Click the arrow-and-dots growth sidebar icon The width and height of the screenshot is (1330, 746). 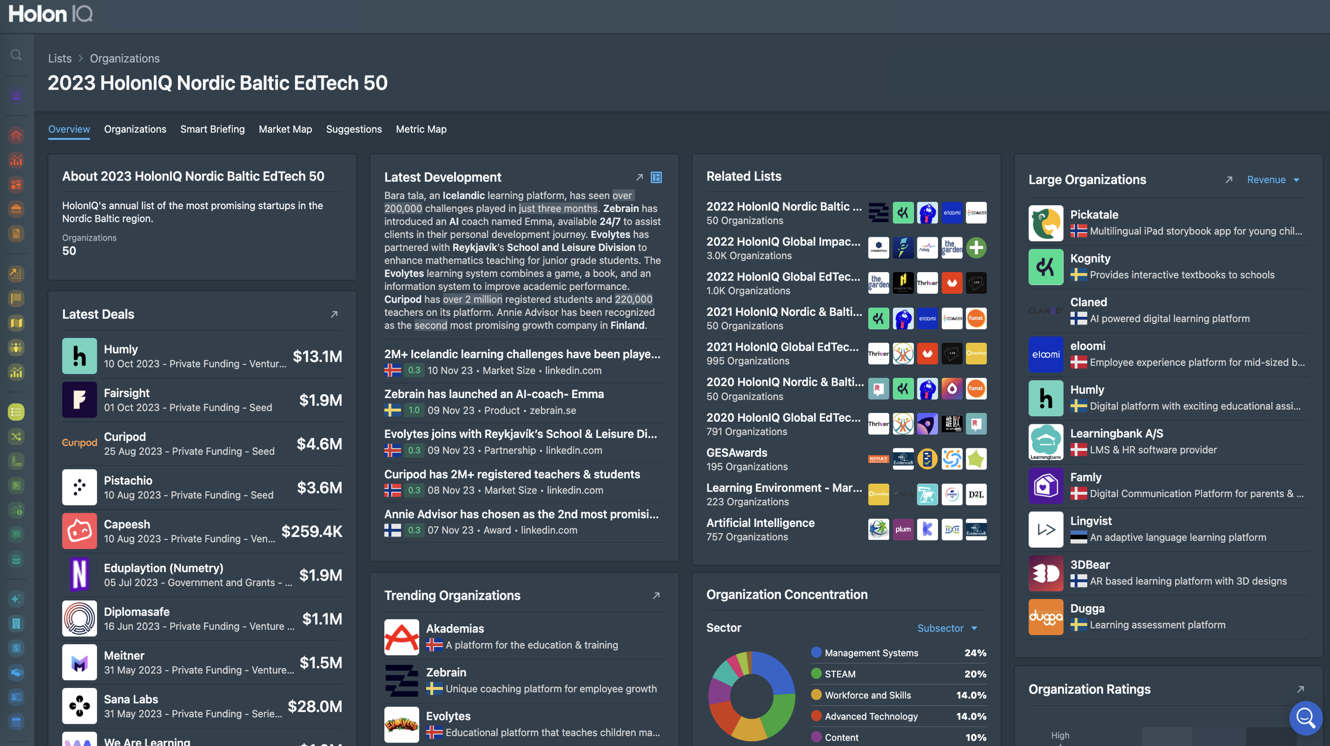tap(17, 274)
